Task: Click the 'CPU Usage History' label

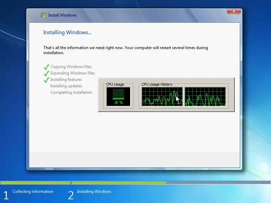Action: 157,84
